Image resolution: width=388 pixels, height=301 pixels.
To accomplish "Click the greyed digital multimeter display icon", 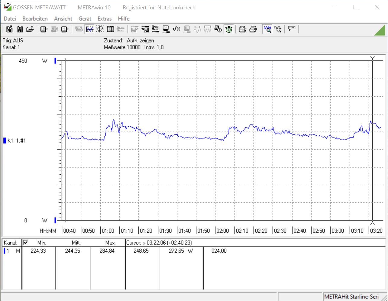I will coord(79,29).
